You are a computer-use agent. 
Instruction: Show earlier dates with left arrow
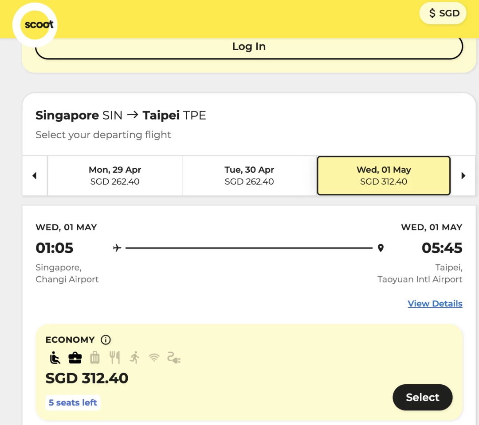point(35,176)
